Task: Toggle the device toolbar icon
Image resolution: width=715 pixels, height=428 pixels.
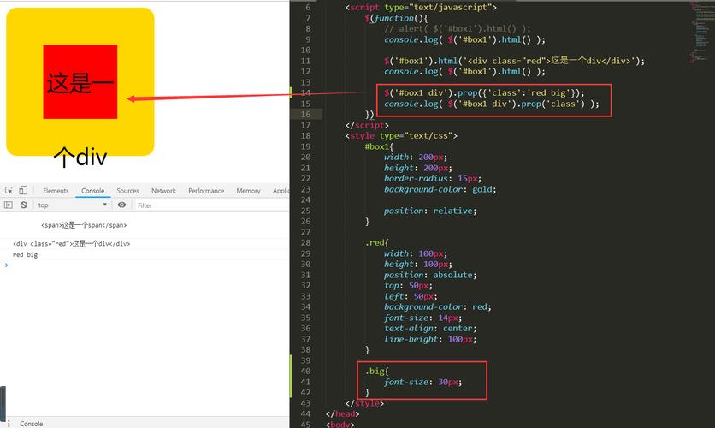Action: tap(23, 191)
